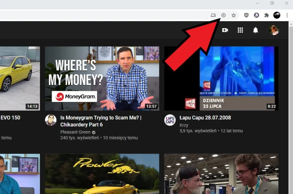The height and width of the screenshot is (194, 293).
Task: Minimize the Chrome window
Action: [x=257, y=3]
